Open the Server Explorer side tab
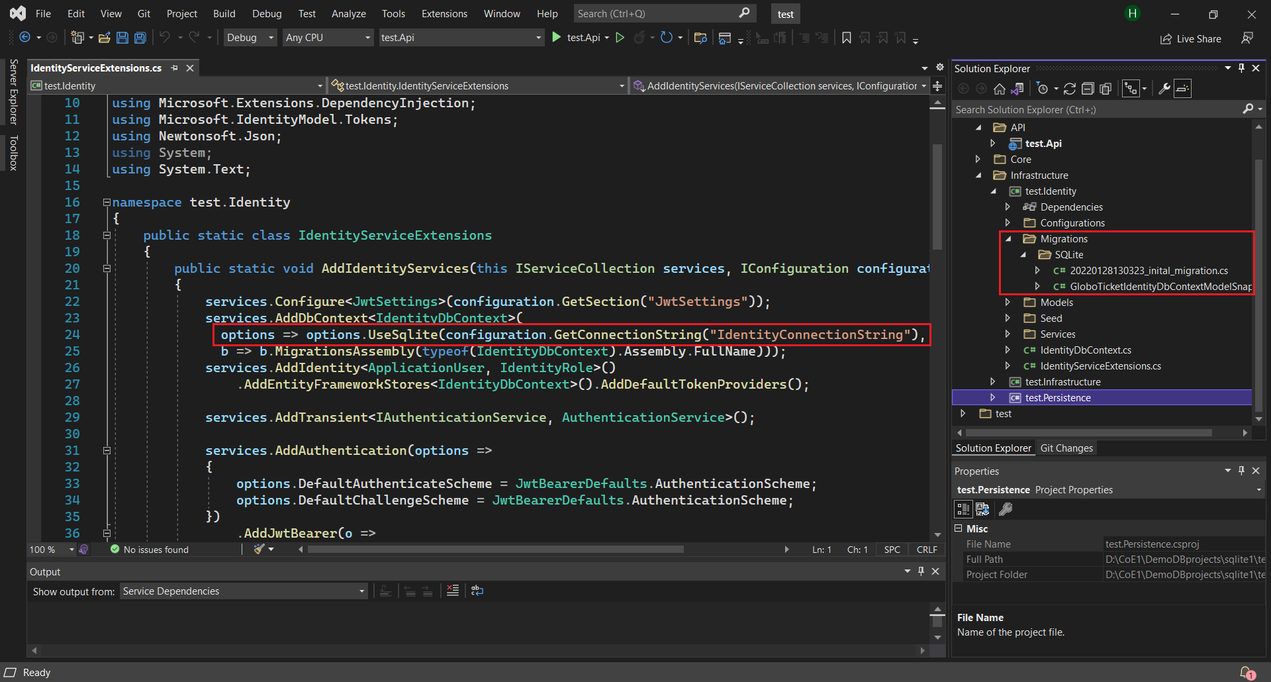The height and width of the screenshot is (682, 1271). (13, 91)
